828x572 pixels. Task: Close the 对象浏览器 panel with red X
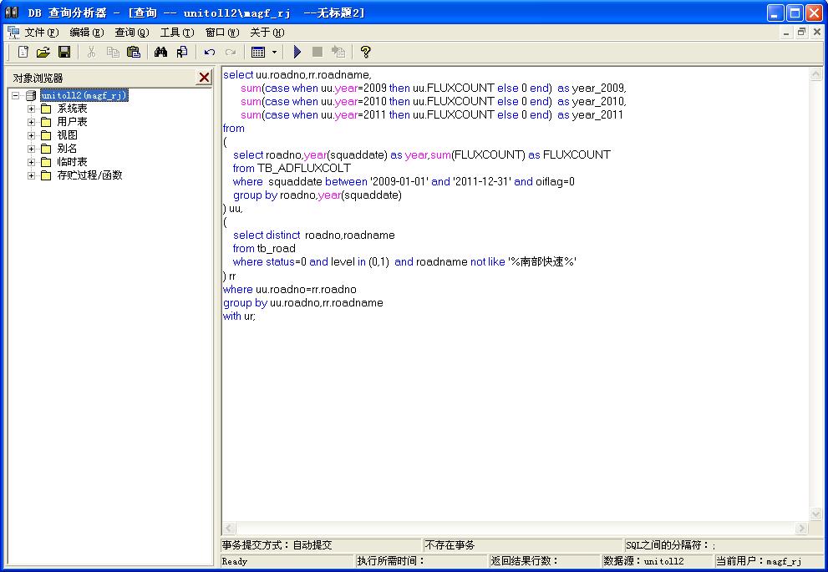(204, 77)
